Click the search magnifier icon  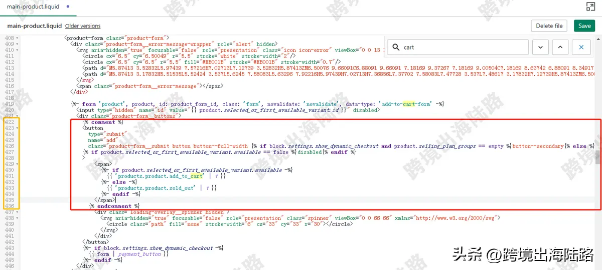(x=396, y=47)
